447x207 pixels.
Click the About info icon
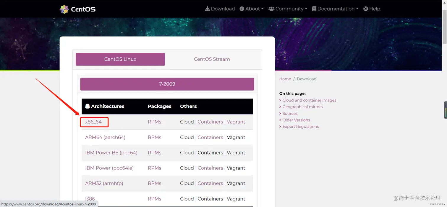242,9
